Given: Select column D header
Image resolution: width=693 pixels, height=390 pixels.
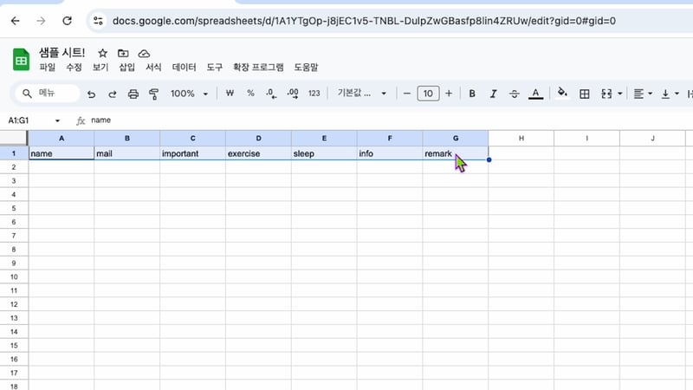Looking at the screenshot, I should click(x=258, y=139).
